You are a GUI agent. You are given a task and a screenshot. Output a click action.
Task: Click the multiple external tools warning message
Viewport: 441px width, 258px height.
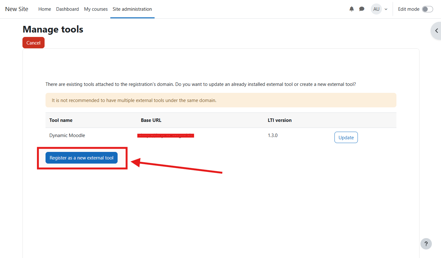coord(221,100)
